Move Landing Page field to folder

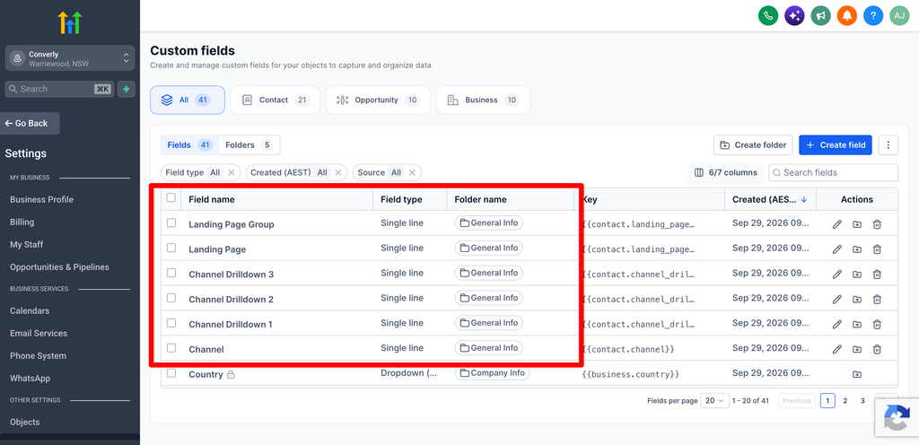coord(857,249)
